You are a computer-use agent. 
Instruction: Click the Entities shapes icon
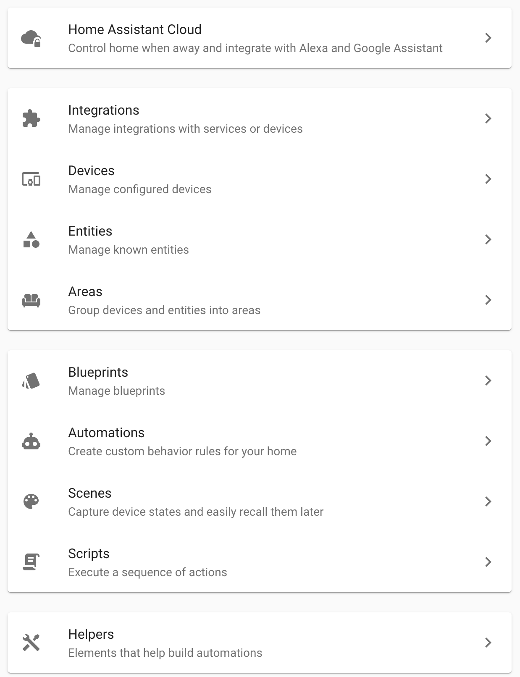pos(31,239)
